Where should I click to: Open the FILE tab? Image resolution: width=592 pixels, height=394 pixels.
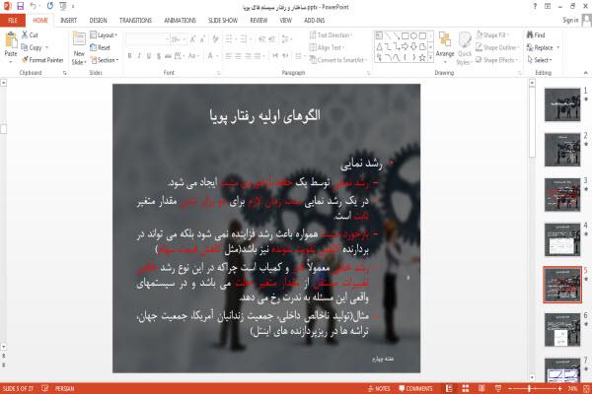[x=13, y=20]
